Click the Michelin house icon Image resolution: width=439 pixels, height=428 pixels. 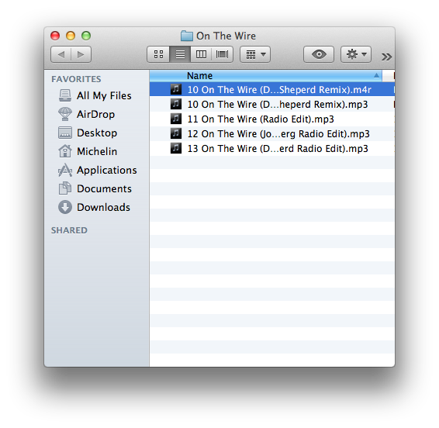pyautogui.click(x=65, y=151)
